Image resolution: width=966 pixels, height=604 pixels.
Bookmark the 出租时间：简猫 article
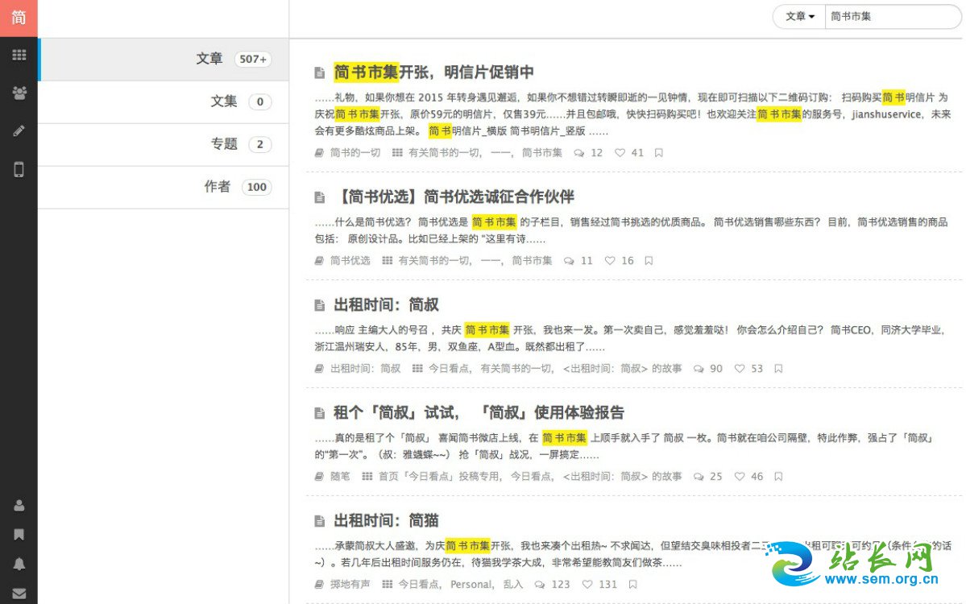click(x=632, y=585)
